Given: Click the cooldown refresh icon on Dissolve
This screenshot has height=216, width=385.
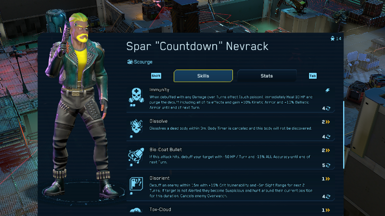Looking at the screenshot, I should pyautogui.click(x=328, y=137).
